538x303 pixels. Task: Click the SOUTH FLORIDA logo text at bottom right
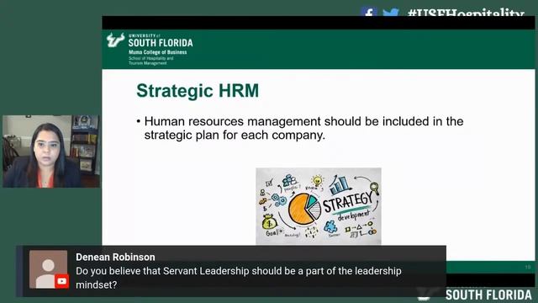click(488, 295)
